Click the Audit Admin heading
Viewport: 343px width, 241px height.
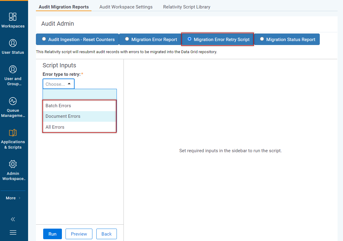[58, 24]
